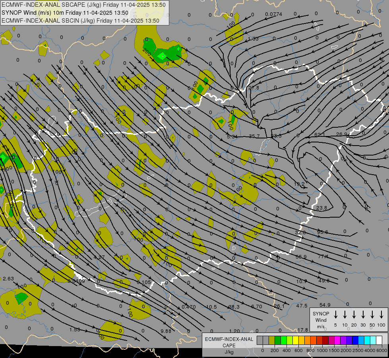Click the wind arrow above the 50 label
The image size is (389, 358).
pos(372,314)
